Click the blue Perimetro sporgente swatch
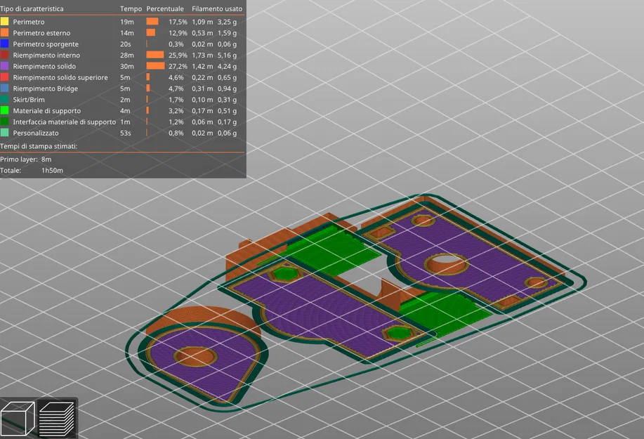This screenshot has width=644, height=439. click(x=4, y=44)
